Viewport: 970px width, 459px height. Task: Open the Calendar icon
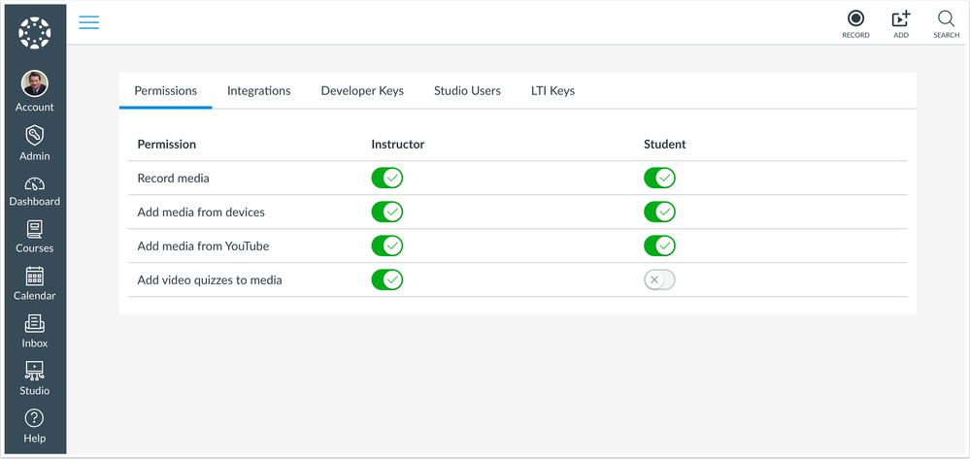35,276
